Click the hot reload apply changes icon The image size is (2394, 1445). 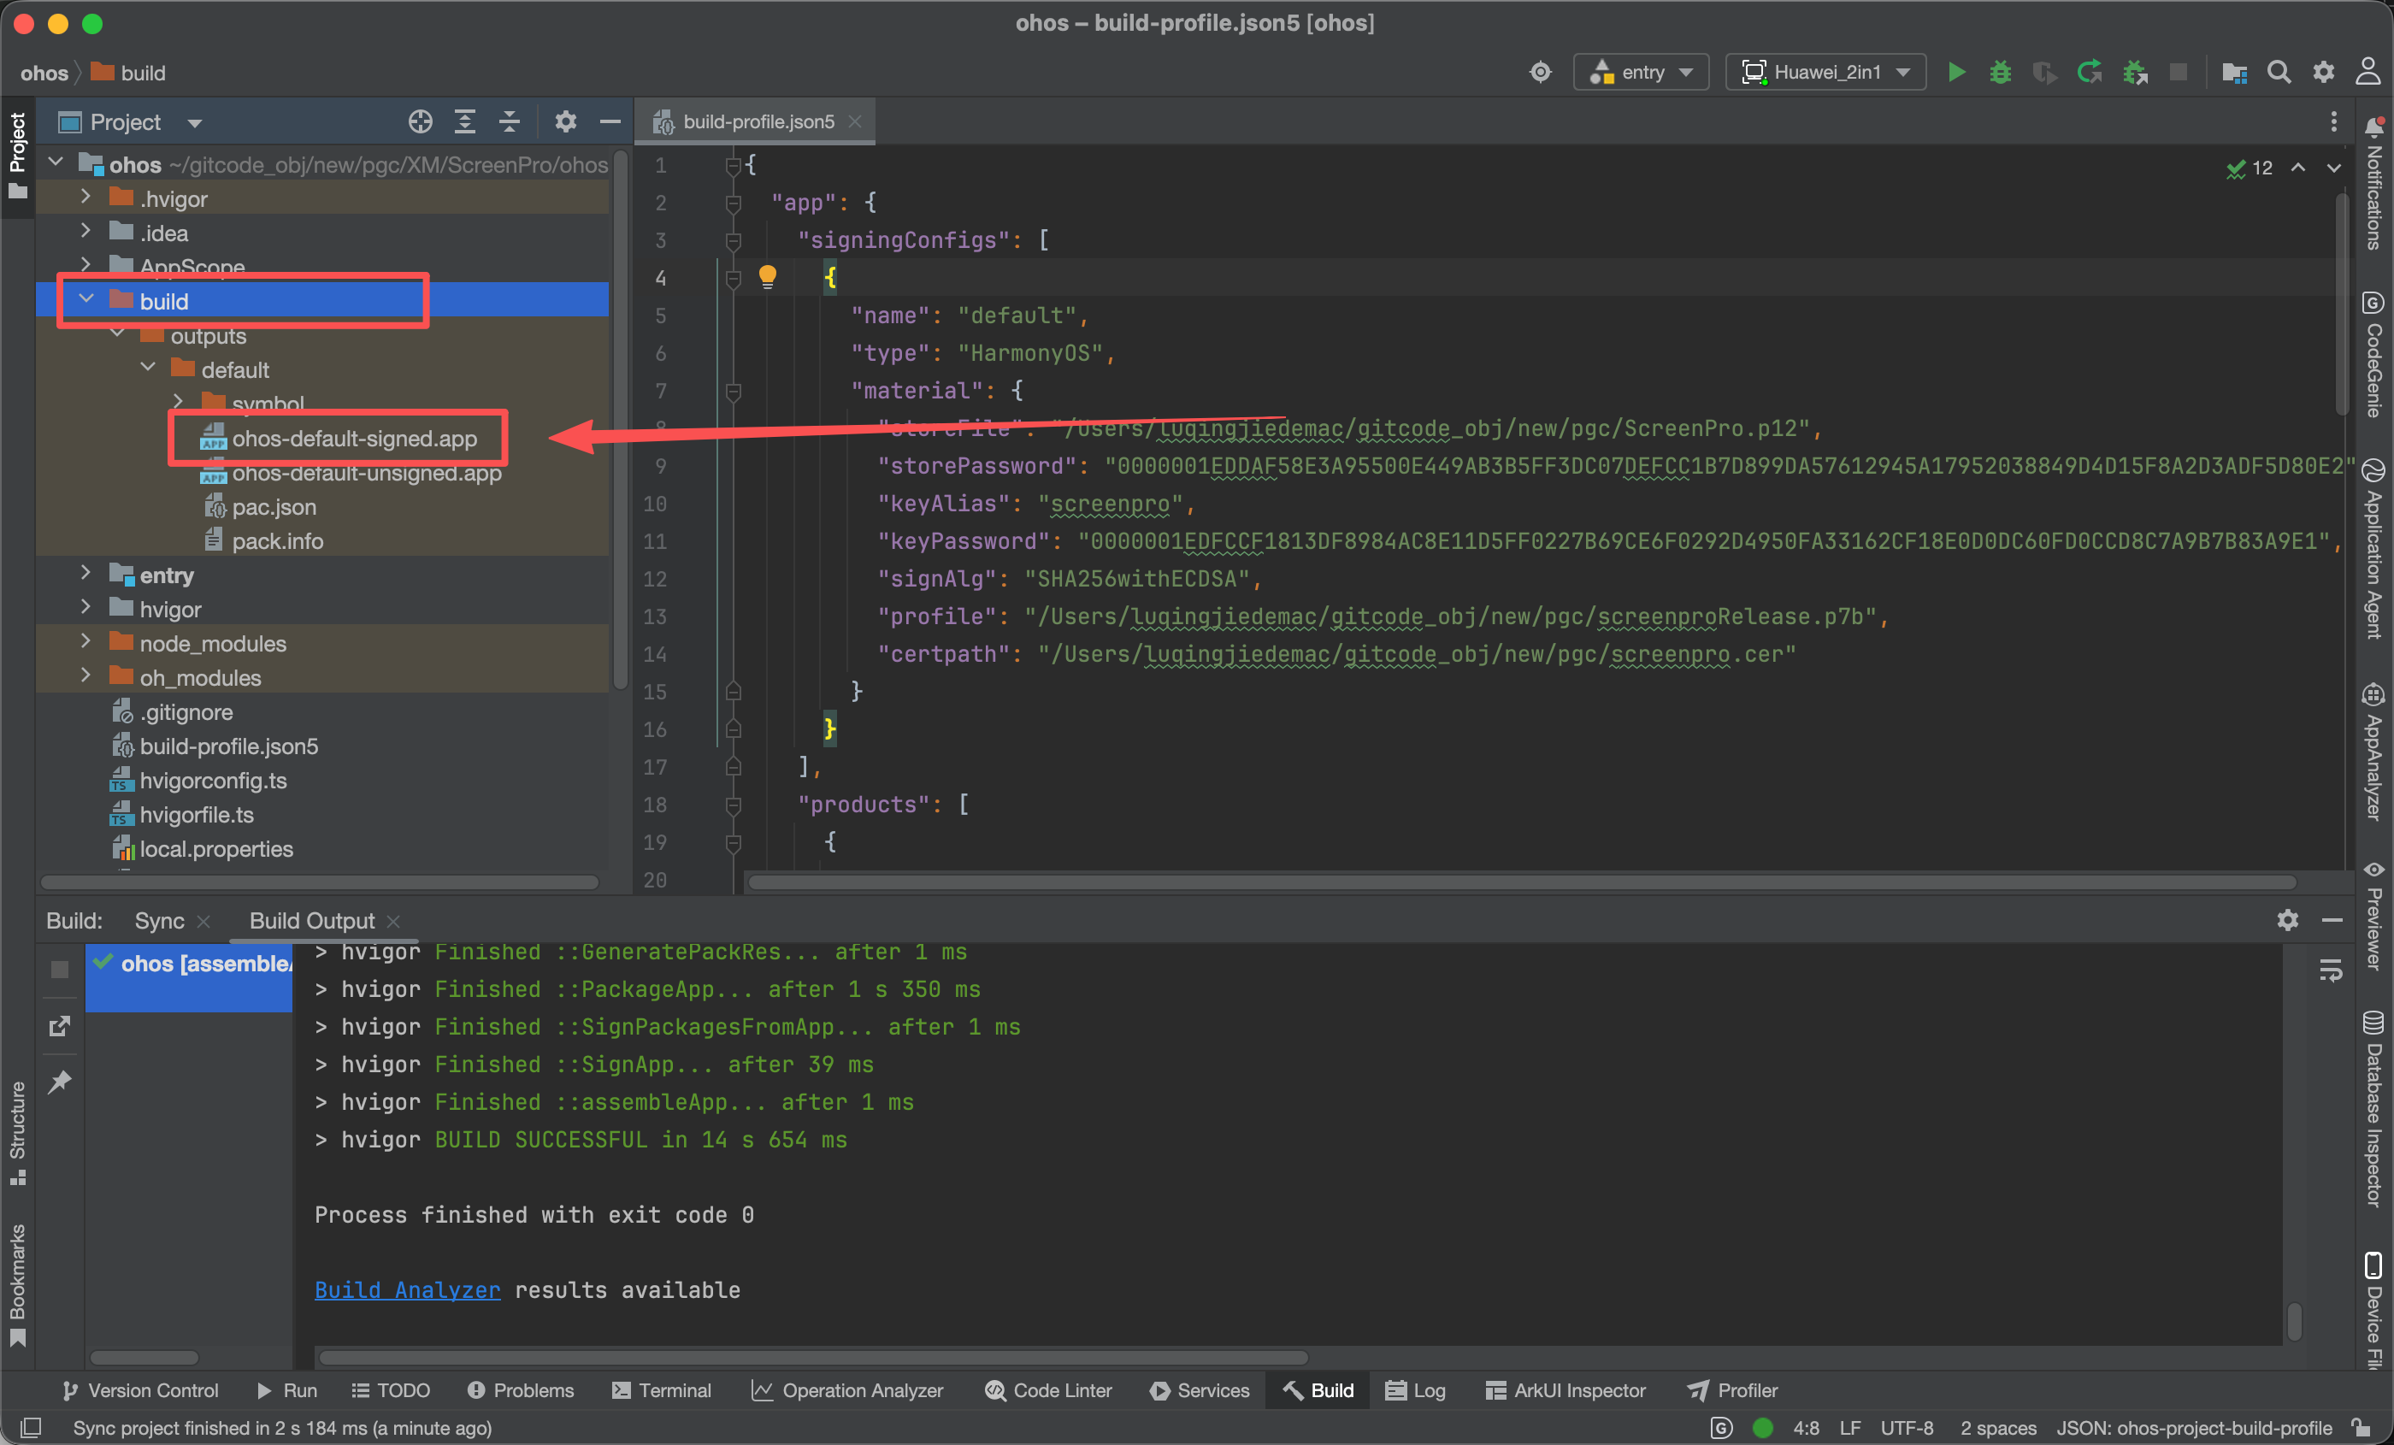(x=2089, y=73)
